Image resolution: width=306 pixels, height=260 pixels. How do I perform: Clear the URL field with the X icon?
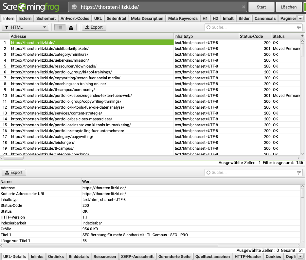(243, 7)
